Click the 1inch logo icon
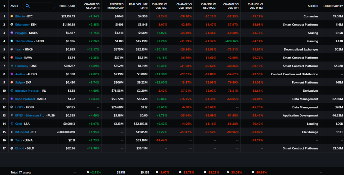 (x=12, y=50)
